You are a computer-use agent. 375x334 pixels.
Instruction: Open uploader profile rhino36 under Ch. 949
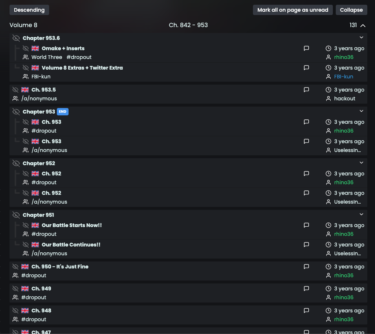click(343, 297)
